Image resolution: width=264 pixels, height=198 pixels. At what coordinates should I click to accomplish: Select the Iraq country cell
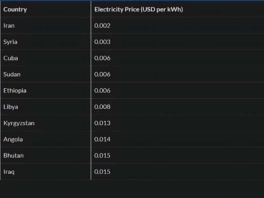point(9,172)
